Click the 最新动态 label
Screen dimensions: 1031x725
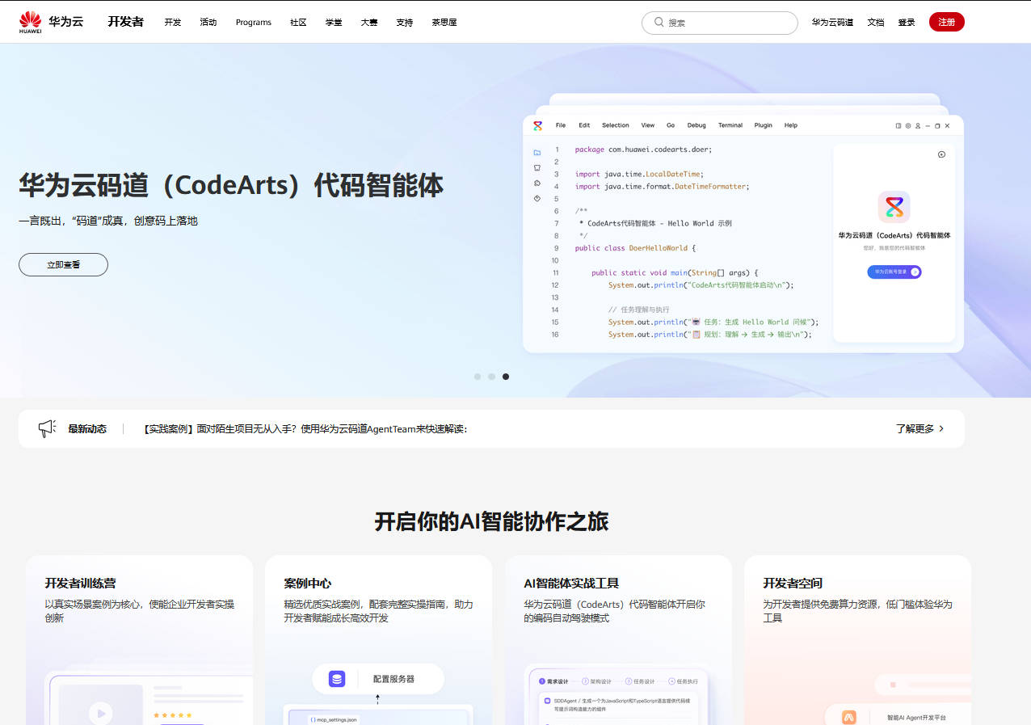[87, 429]
